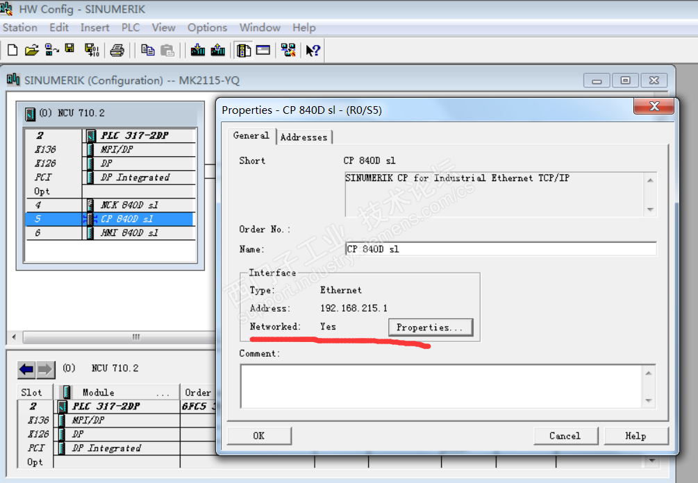
Task: Click the Print toolbar icon
Action: coord(117,50)
